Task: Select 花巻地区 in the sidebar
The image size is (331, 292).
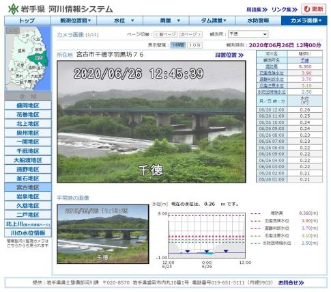Action: point(28,115)
